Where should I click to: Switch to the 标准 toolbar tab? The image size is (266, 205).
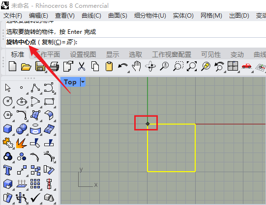(18, 54)
